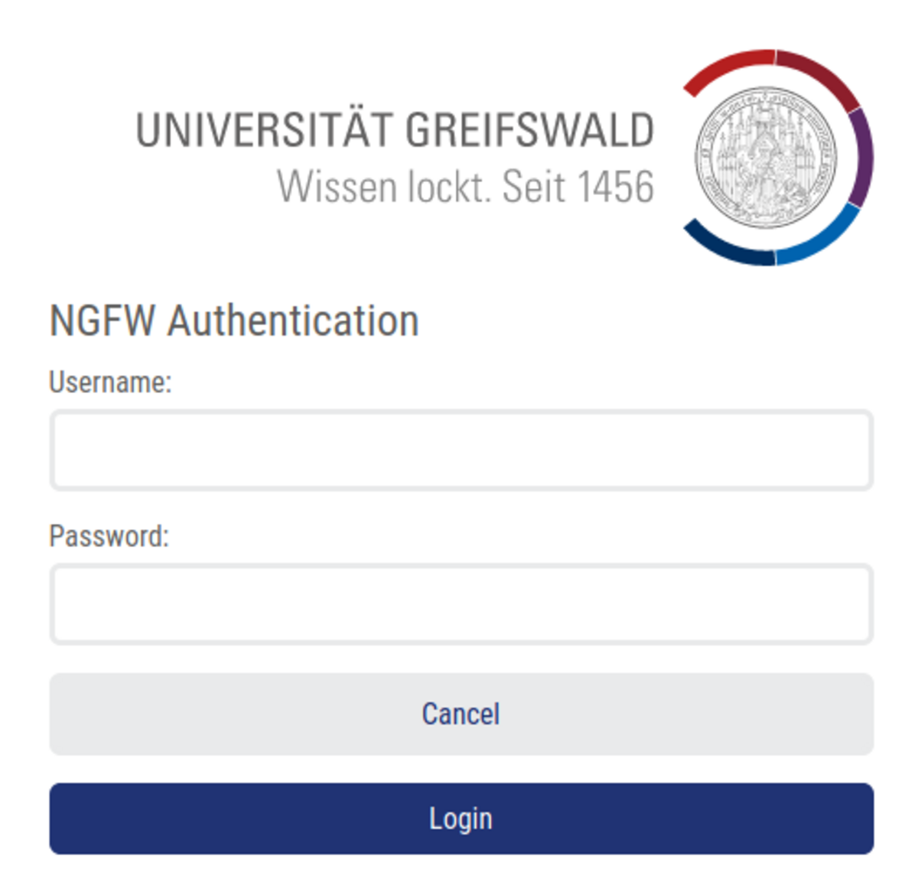Click the purple arc of the logo ring
This screenshot has height=882, width=918.
pos(862,157)
